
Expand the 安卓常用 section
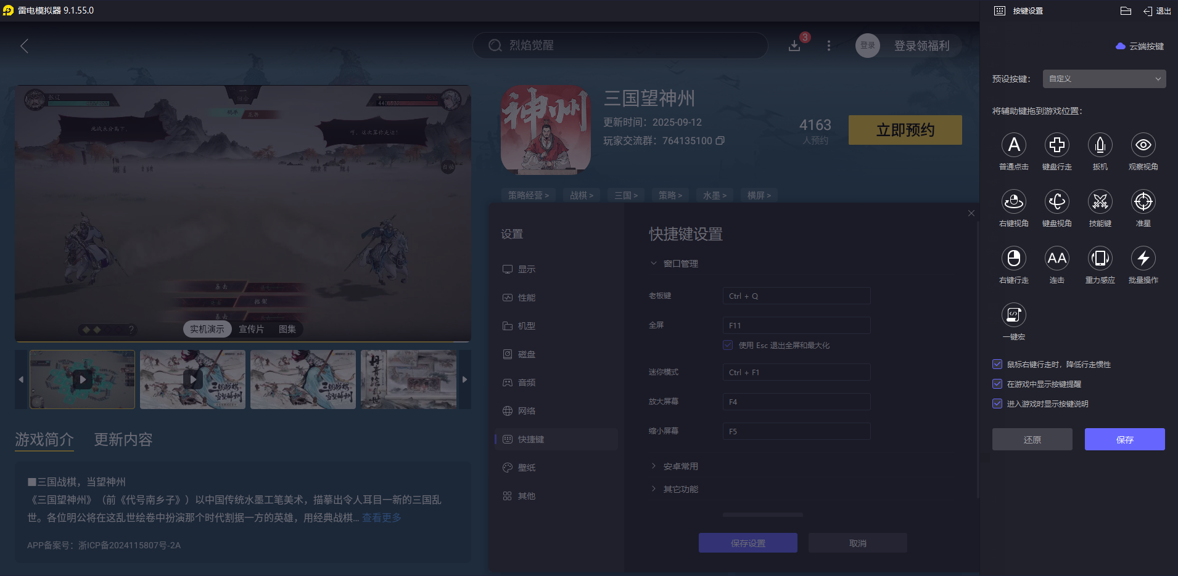coord(680,466)
